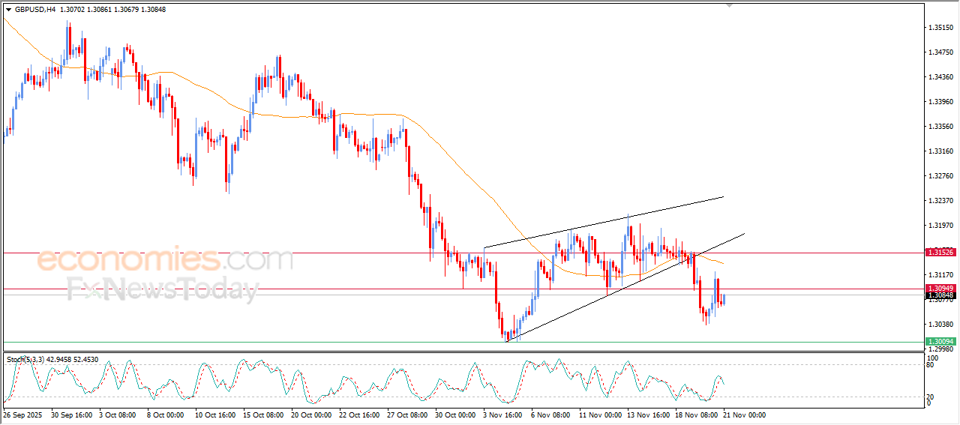Click the 1.35150 price on the scale

pyautogui.click(x=940, y=28)
